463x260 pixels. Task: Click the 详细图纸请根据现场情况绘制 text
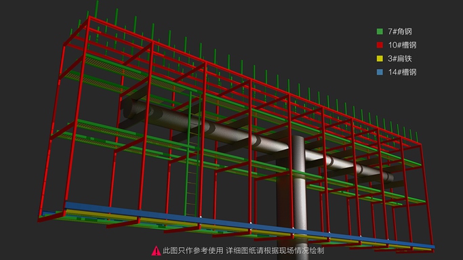click(275, 251)
